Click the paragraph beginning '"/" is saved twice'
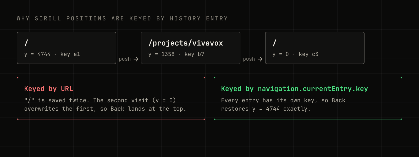 point(105,105)
